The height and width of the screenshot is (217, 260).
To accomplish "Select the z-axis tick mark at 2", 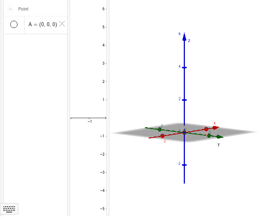I will [185, 100].
